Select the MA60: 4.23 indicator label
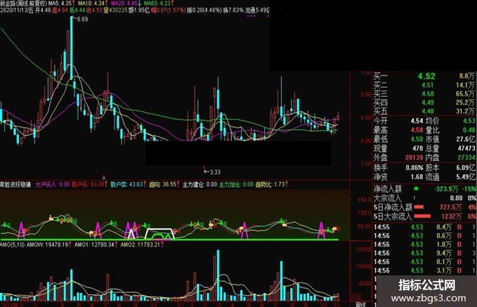477x307 pixels. click(159, 3)
